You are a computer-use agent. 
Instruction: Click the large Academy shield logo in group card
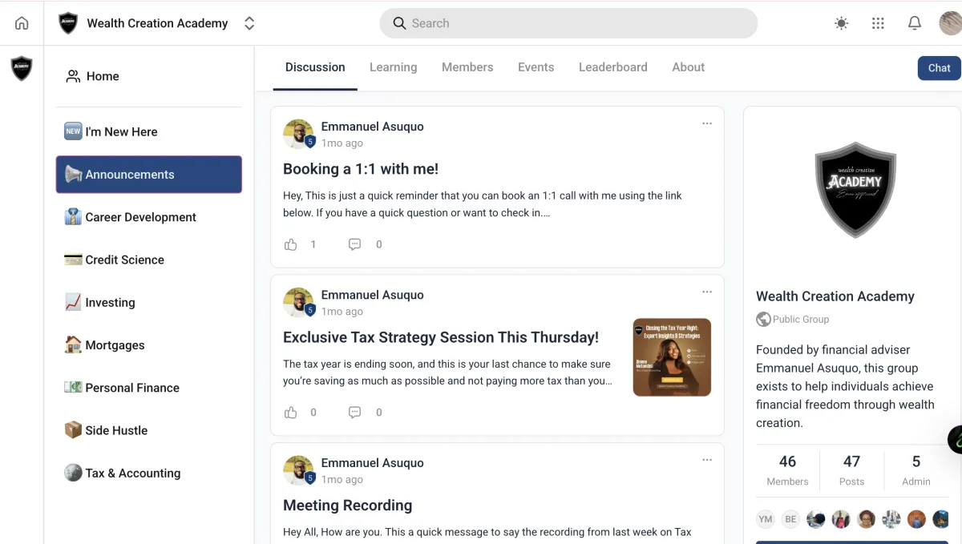[855, 190]
